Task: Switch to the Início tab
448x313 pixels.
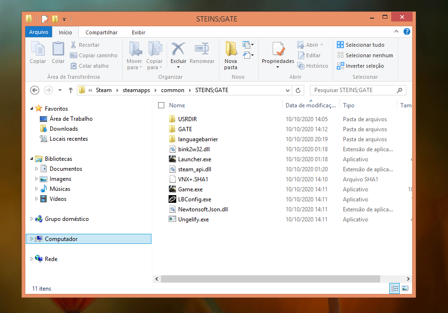Action: (65, 32)
